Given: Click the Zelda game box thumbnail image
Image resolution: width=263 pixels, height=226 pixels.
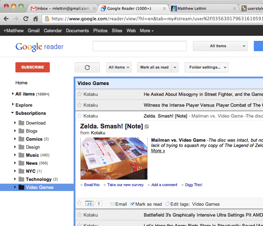Looking at the screenshot, I should tap(114, 158).
